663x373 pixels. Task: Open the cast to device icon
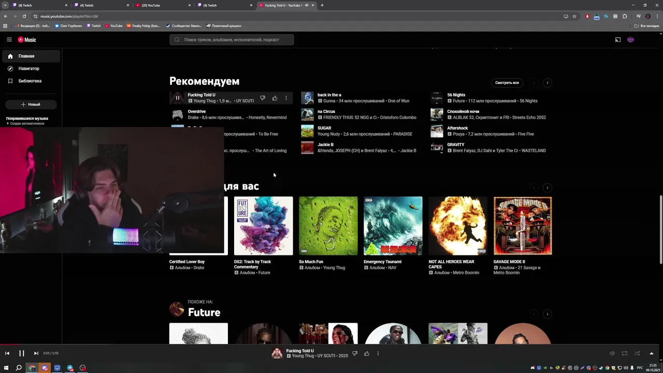pos(617,39)
